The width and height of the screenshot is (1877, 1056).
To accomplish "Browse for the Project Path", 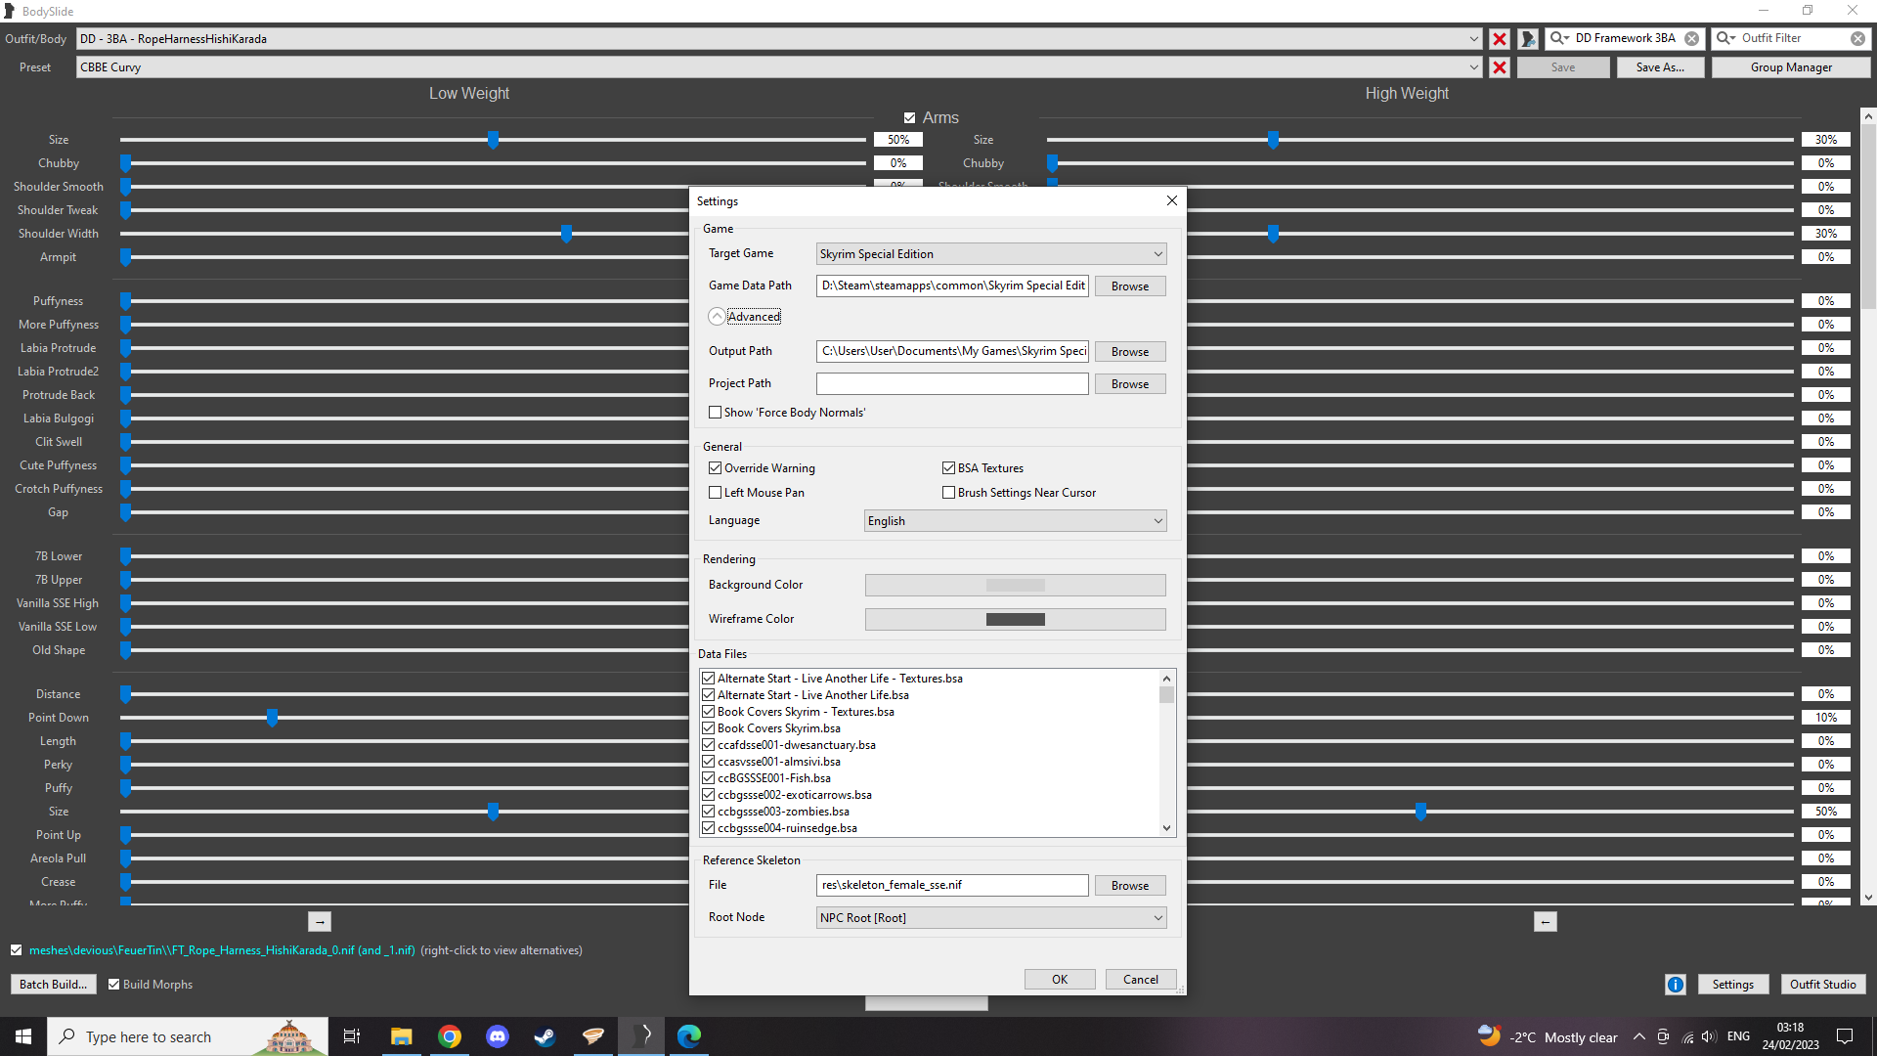I will coord(1130,384).
